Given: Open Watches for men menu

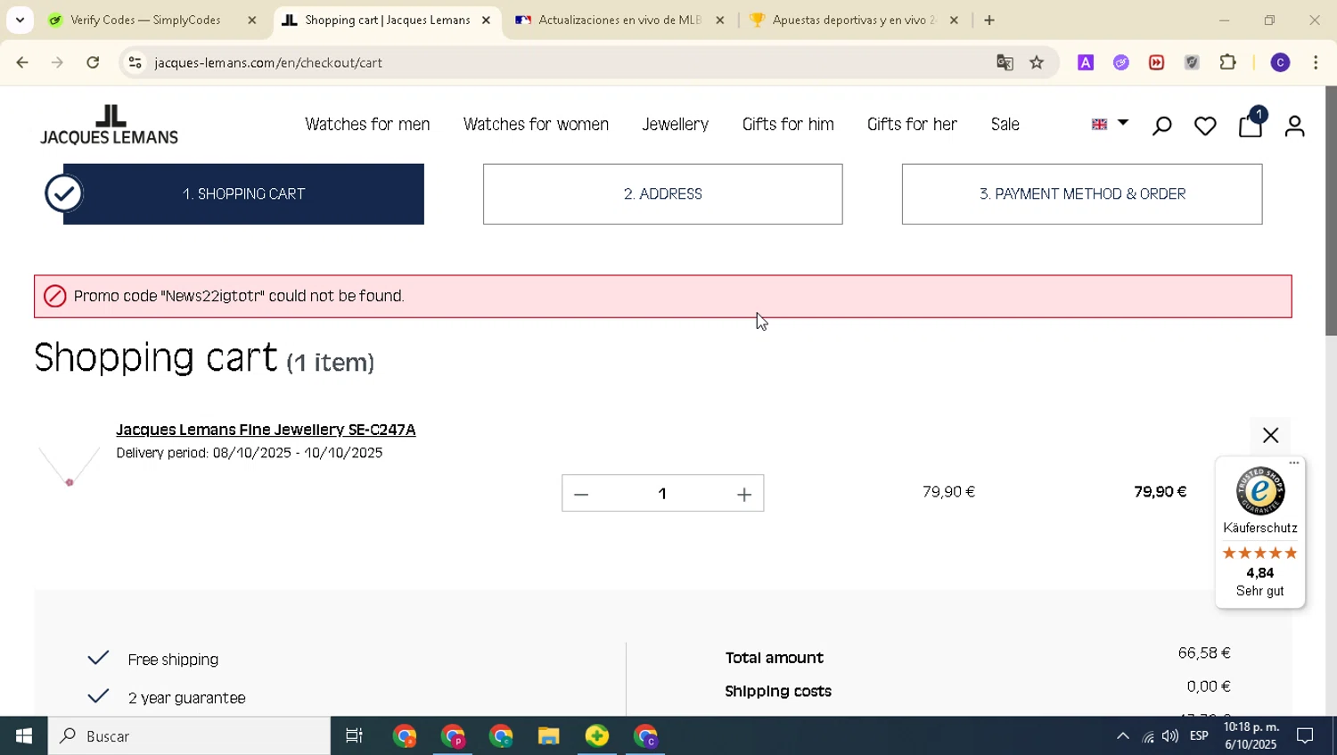Looking at the screenshot, I should (x=367, y=125).
